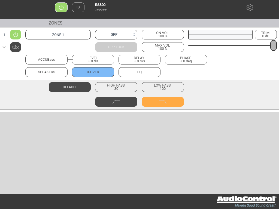This screenshot has width=279, height=209.
Task: Click the TRIM 0 dB button
Action: pyautogui.click(x=265, y=35)
